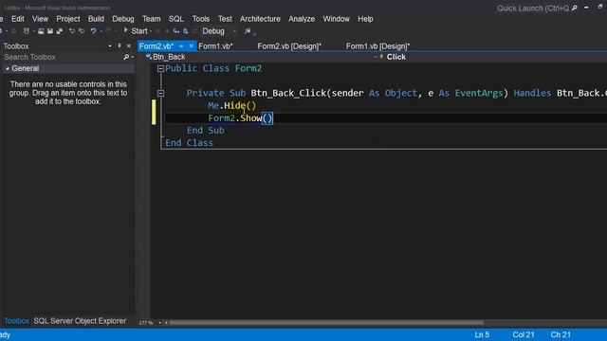Open the Analyze menu
This screenshot has width=607, height=341.
pyautogui.click(x=302, y=19)
